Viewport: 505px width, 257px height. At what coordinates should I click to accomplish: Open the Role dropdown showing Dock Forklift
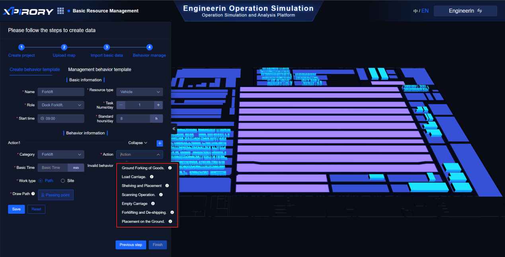60,105
